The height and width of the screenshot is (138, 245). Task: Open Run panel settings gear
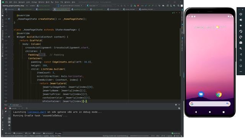pos(176,105)
